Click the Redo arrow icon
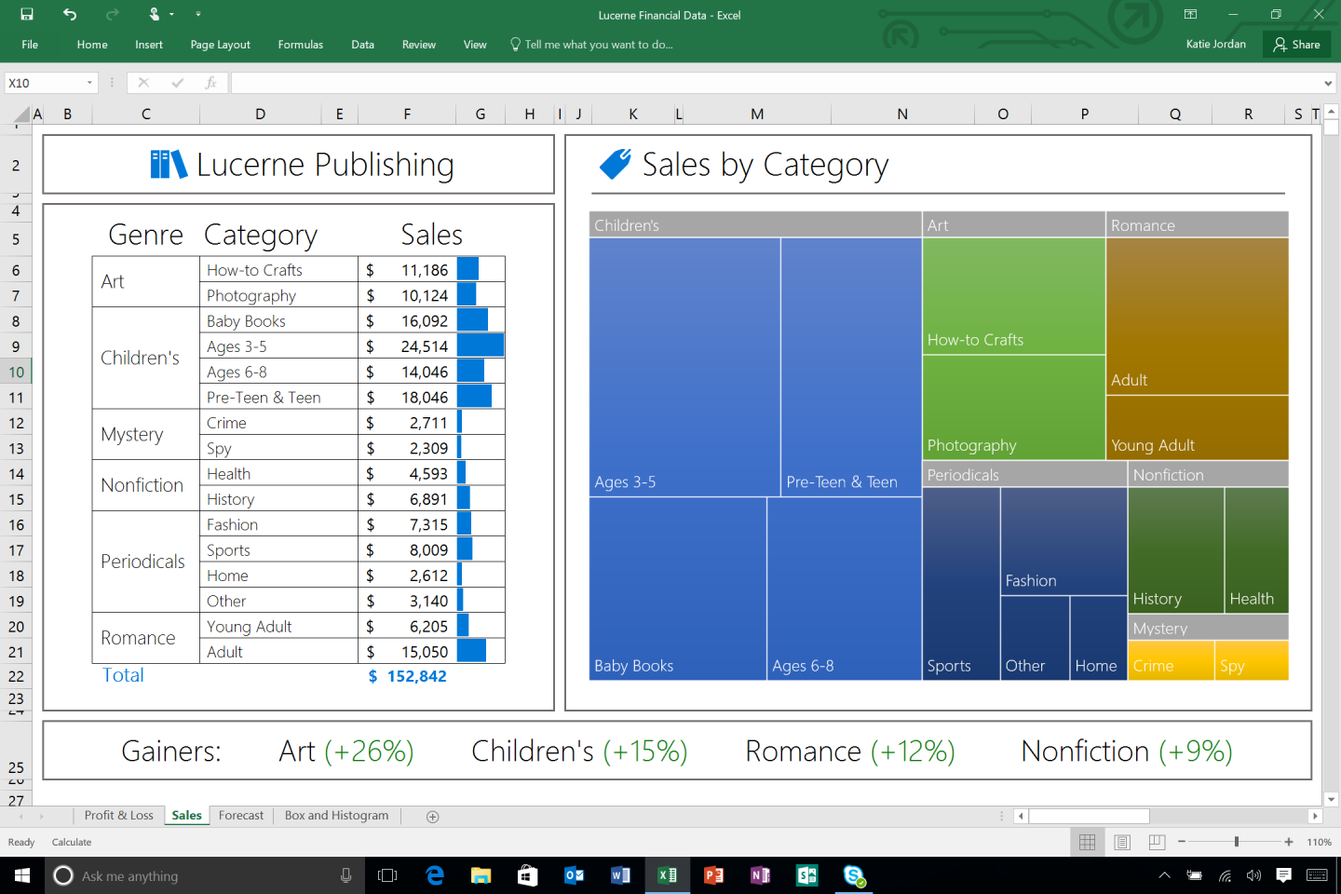 tap(111, 14)
